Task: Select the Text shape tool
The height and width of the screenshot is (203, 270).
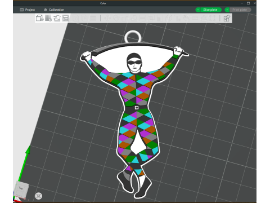Action: click(177, 18)
